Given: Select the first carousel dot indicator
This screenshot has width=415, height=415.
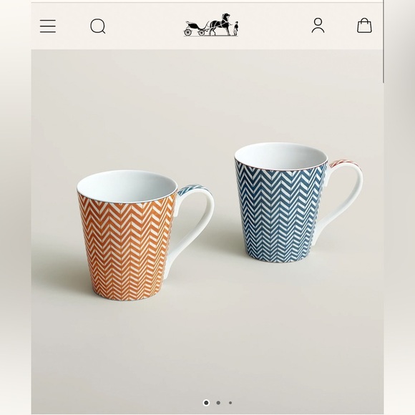Looking at the screenshot, I should click(x=206, y=403).
